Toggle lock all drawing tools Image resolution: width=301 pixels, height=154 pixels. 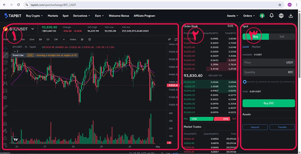[5, 138]
